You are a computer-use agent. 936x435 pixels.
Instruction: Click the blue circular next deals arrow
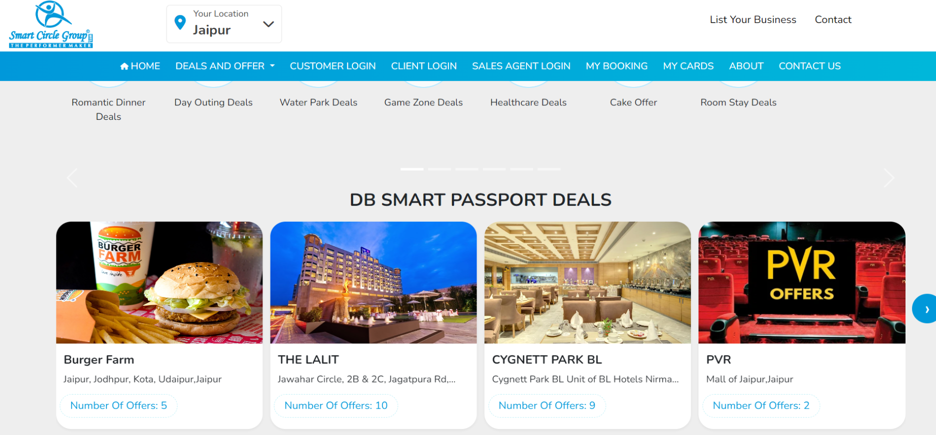click(x=925, y=309)
